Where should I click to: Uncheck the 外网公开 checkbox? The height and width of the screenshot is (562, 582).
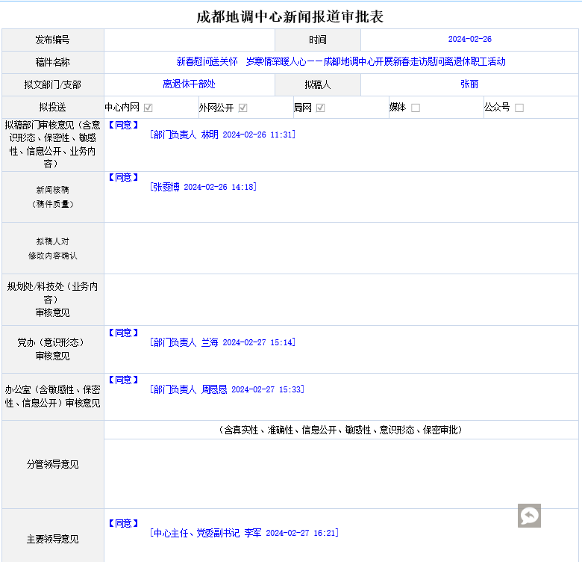(243, 108)
